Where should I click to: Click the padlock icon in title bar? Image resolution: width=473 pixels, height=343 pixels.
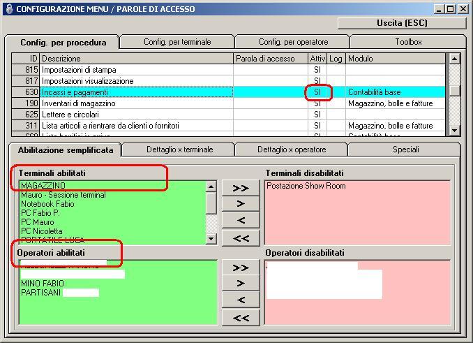9,9
